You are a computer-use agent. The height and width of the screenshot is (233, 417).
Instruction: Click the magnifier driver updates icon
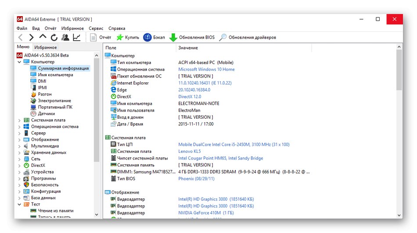[223, 37]
